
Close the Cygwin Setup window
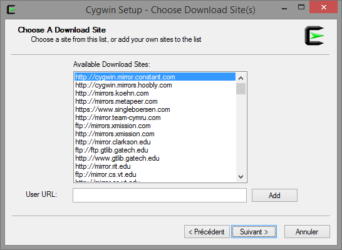pos(324,7)
